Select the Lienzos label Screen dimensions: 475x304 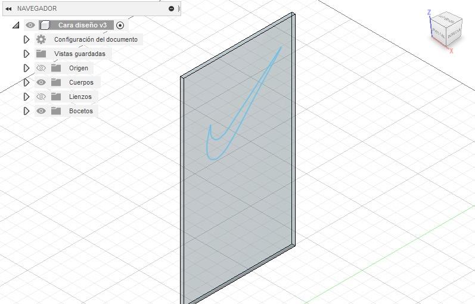pos(80,97)
